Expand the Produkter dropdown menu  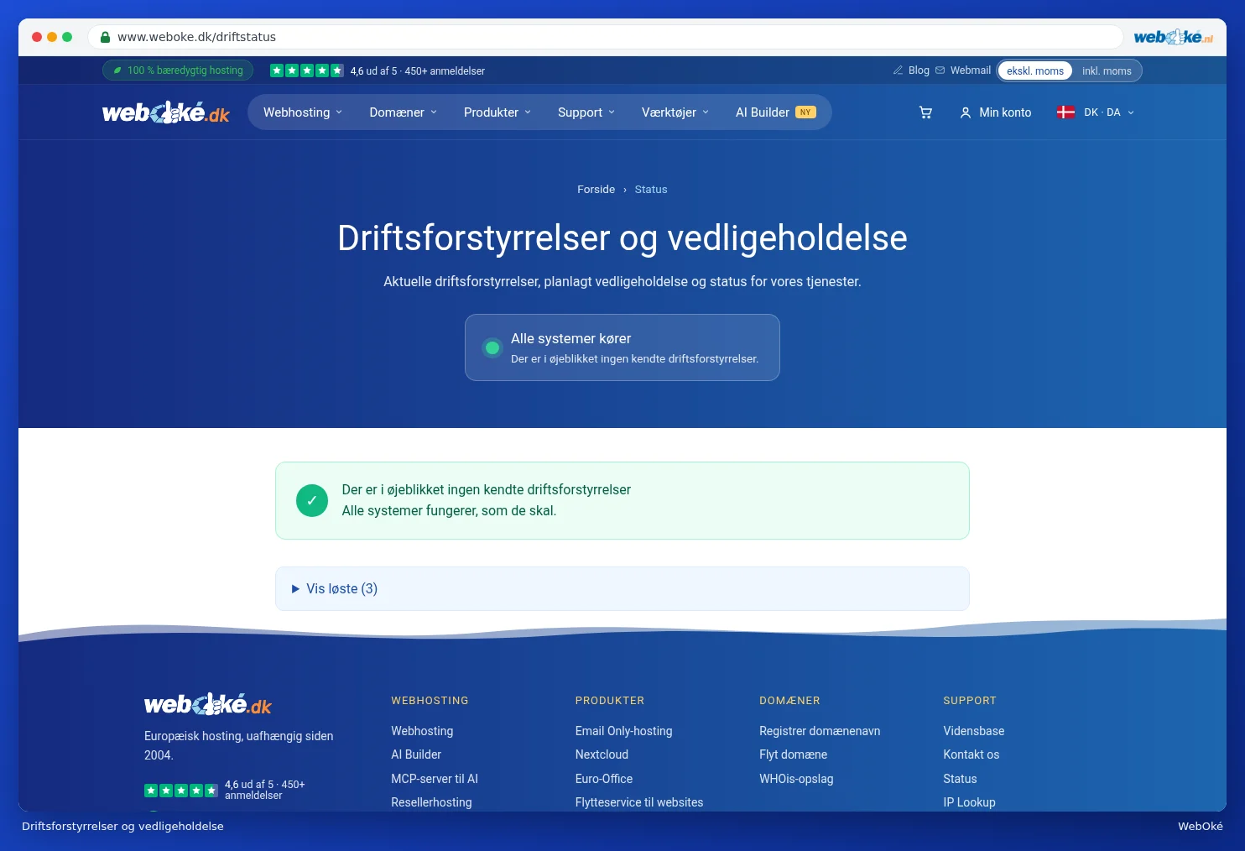point(497,112)
